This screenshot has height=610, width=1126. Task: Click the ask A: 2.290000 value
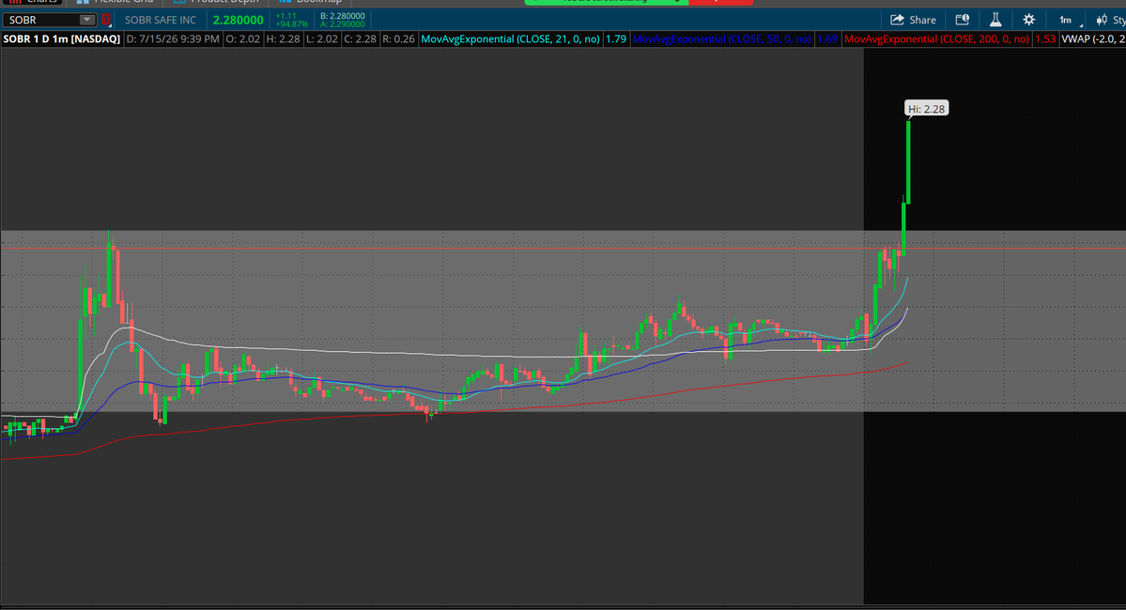[343, 24]
